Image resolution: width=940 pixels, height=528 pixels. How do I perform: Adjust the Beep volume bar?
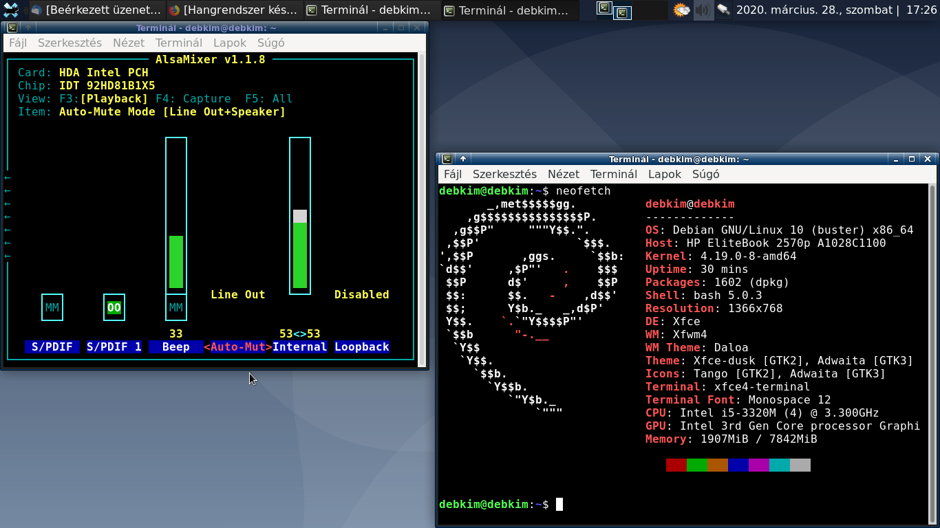(176, 216)
